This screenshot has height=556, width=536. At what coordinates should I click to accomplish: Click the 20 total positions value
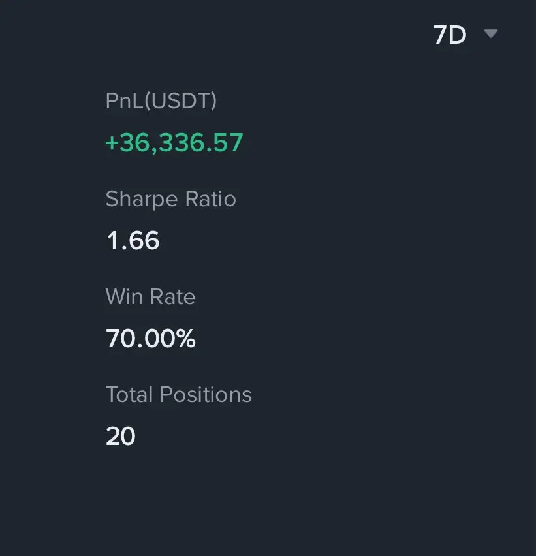point(121,436)
